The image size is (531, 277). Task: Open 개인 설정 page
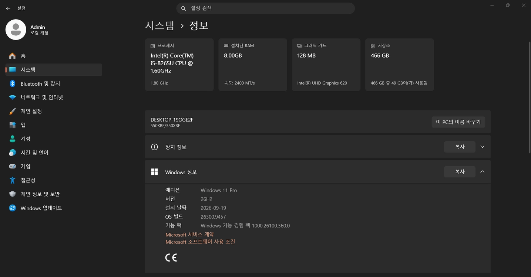(54, 111)
